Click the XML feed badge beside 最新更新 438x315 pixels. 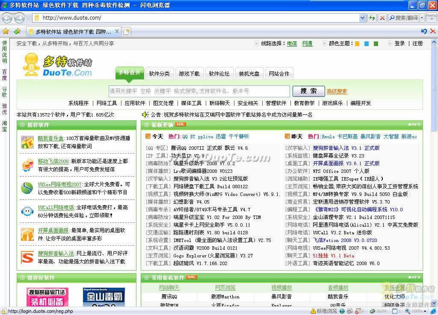pyautogui.click(x=181, y=125)
